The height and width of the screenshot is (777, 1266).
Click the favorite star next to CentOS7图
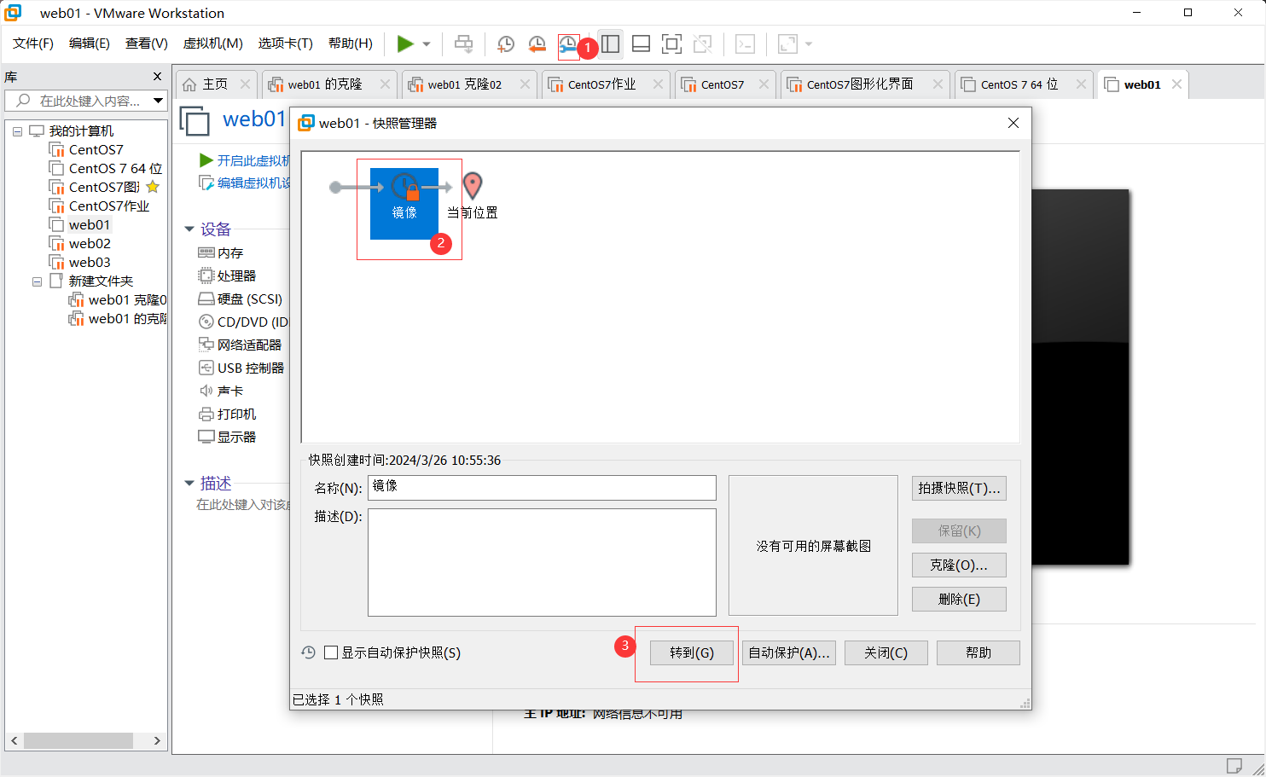pyautogui.click(x=153, y=187)
